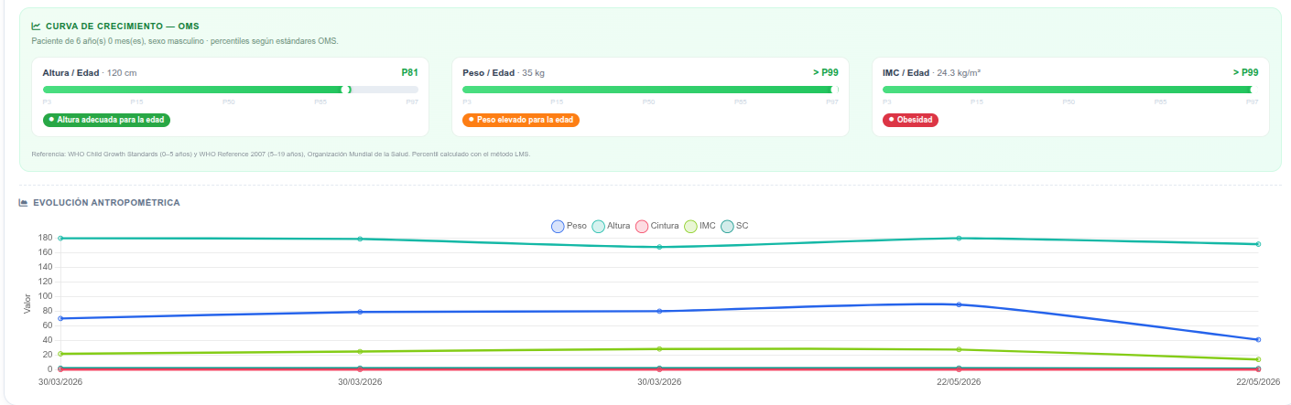
Task: Click the Altura / Edad card title
Action: pos(71,72)
